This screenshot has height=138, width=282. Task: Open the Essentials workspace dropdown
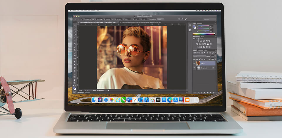tap(207, 19)
